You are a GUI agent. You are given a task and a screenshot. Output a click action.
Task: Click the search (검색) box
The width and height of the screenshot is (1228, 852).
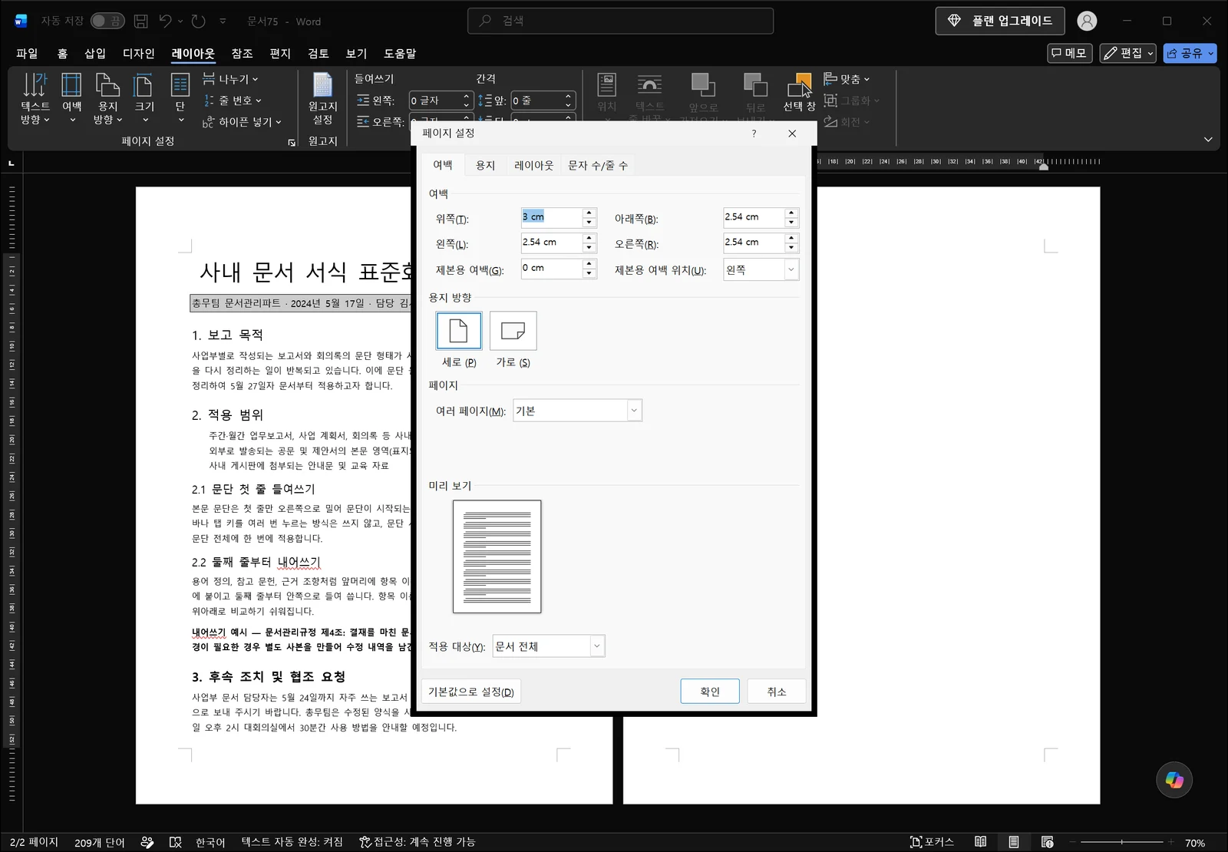[x=620, y=21]
